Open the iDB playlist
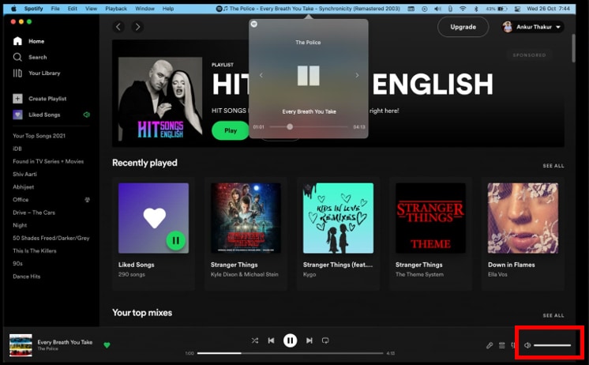 tap(17, 149)
